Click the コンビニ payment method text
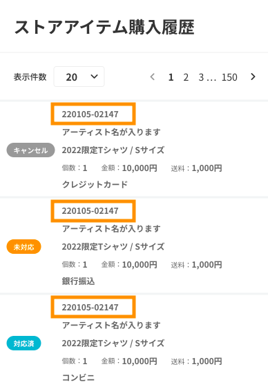The image size is (268, 389). [x=78, y=377]
